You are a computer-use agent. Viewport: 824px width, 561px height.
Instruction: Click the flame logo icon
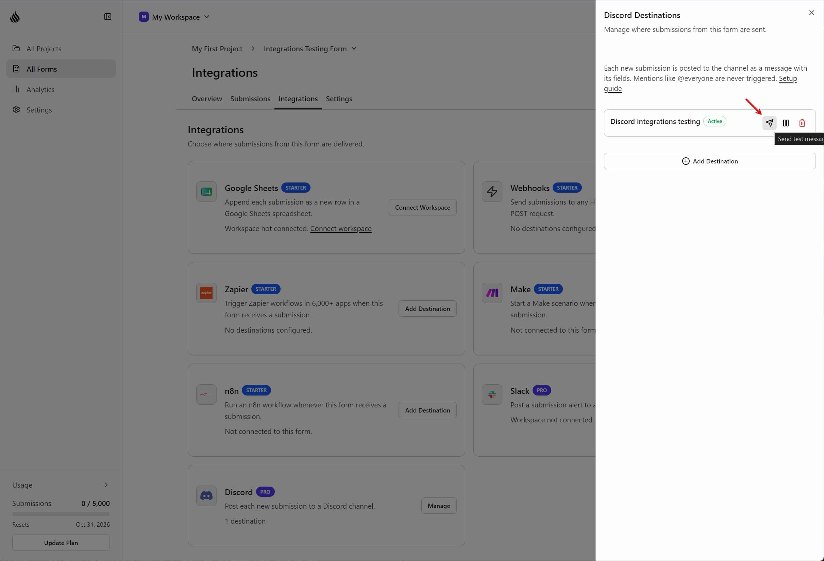[x=15, y=17]
